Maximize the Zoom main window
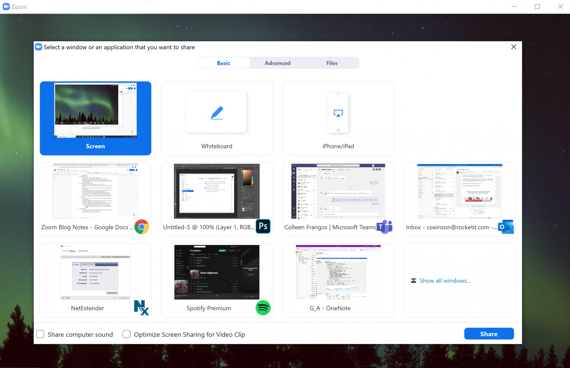Screen dimensions: 570x368 tap(537, 7)
